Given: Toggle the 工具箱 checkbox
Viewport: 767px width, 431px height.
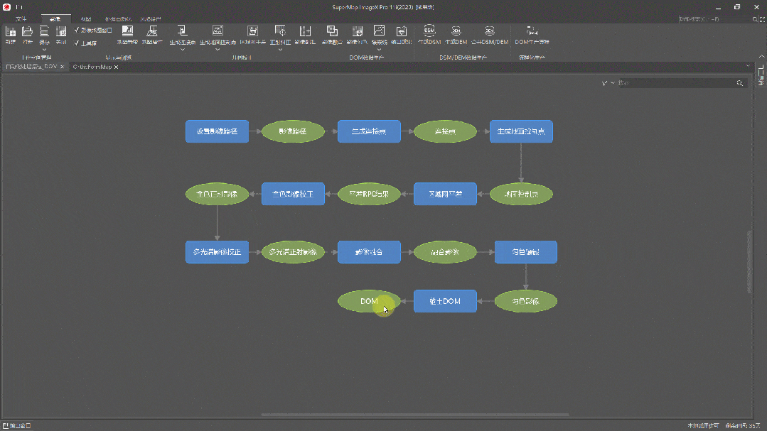Looking at the screenshot, I should coord(77,43).
